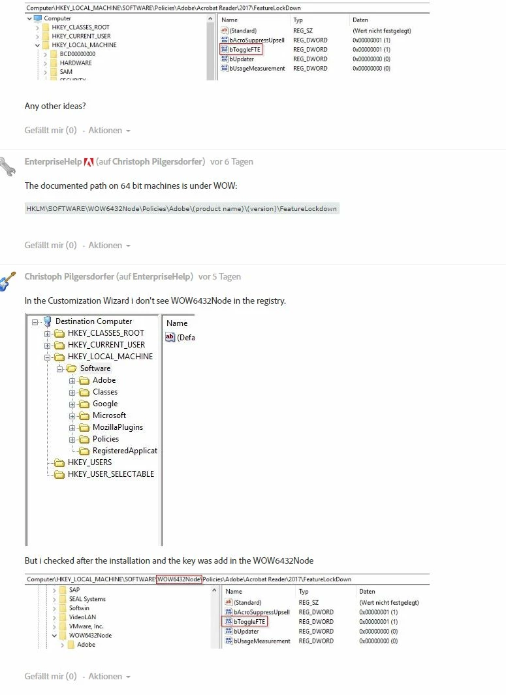This screenshot has width=506, height=695.
Task: Collapse HKEY_LOCAL_MACHINE in Customization Wizard tree
Action: (x=47, y=357)
